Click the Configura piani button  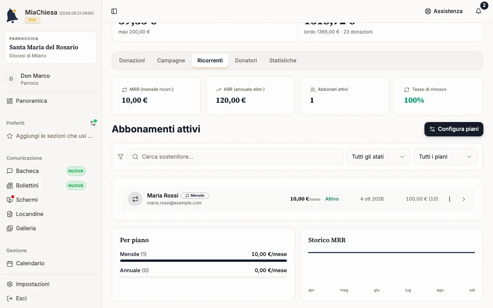[x=454, y=129]
